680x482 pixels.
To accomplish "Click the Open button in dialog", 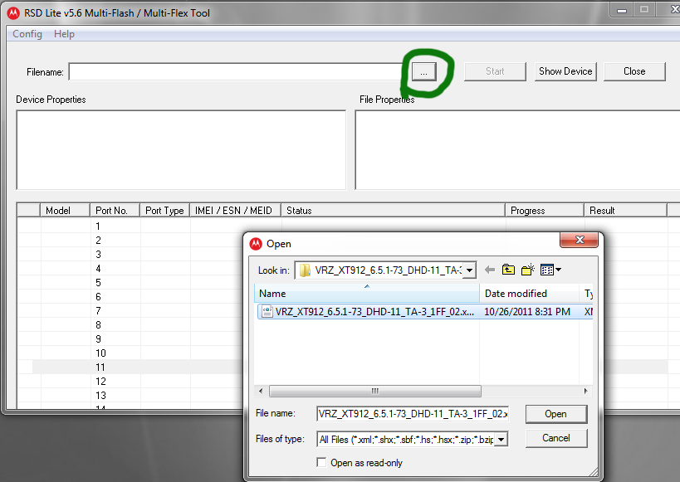I will [556, 414].
